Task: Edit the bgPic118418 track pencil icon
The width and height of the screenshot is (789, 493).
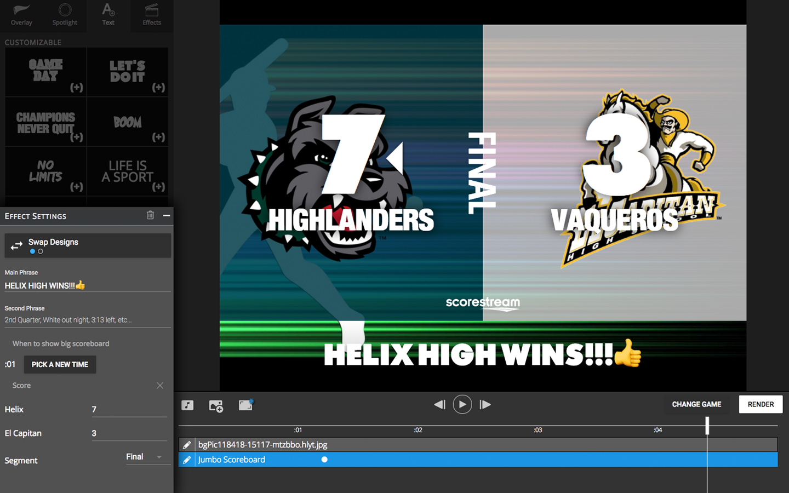Action: (187, 445)
